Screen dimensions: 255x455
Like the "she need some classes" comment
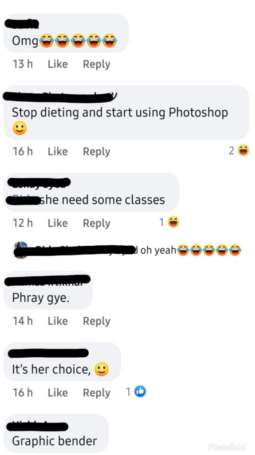coord(58,223)
